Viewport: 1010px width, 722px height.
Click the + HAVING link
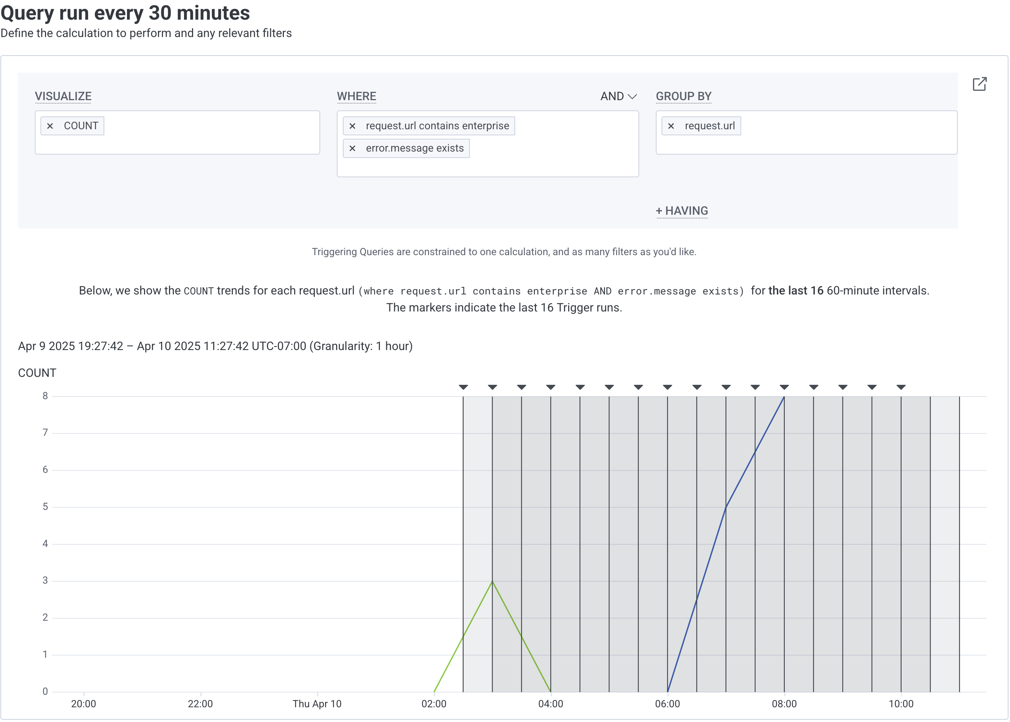(682, 211)
